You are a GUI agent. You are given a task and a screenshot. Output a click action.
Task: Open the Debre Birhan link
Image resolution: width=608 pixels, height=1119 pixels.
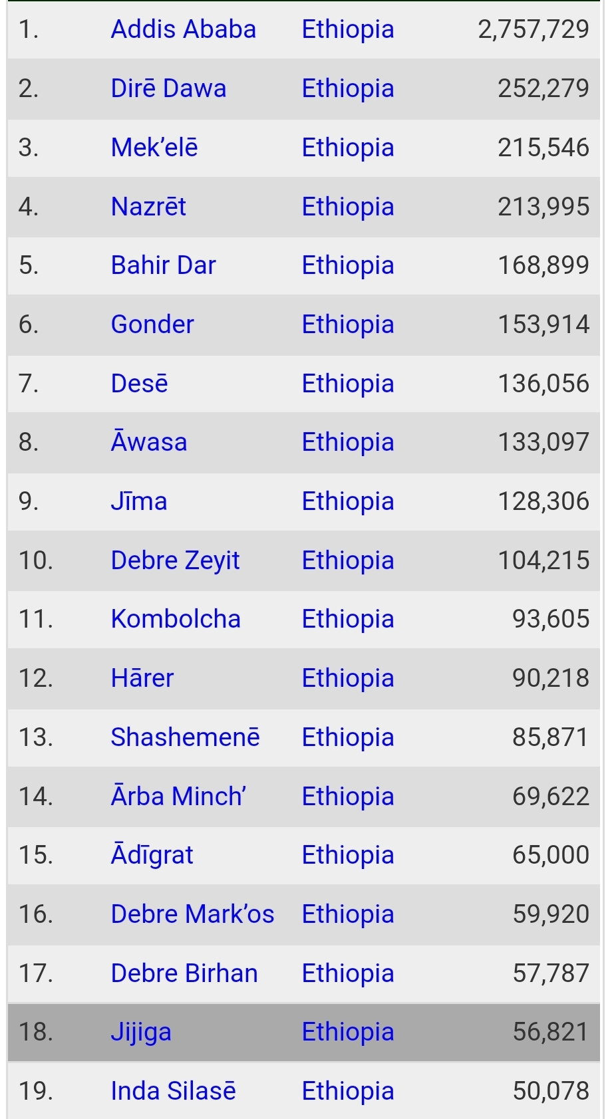184,973
